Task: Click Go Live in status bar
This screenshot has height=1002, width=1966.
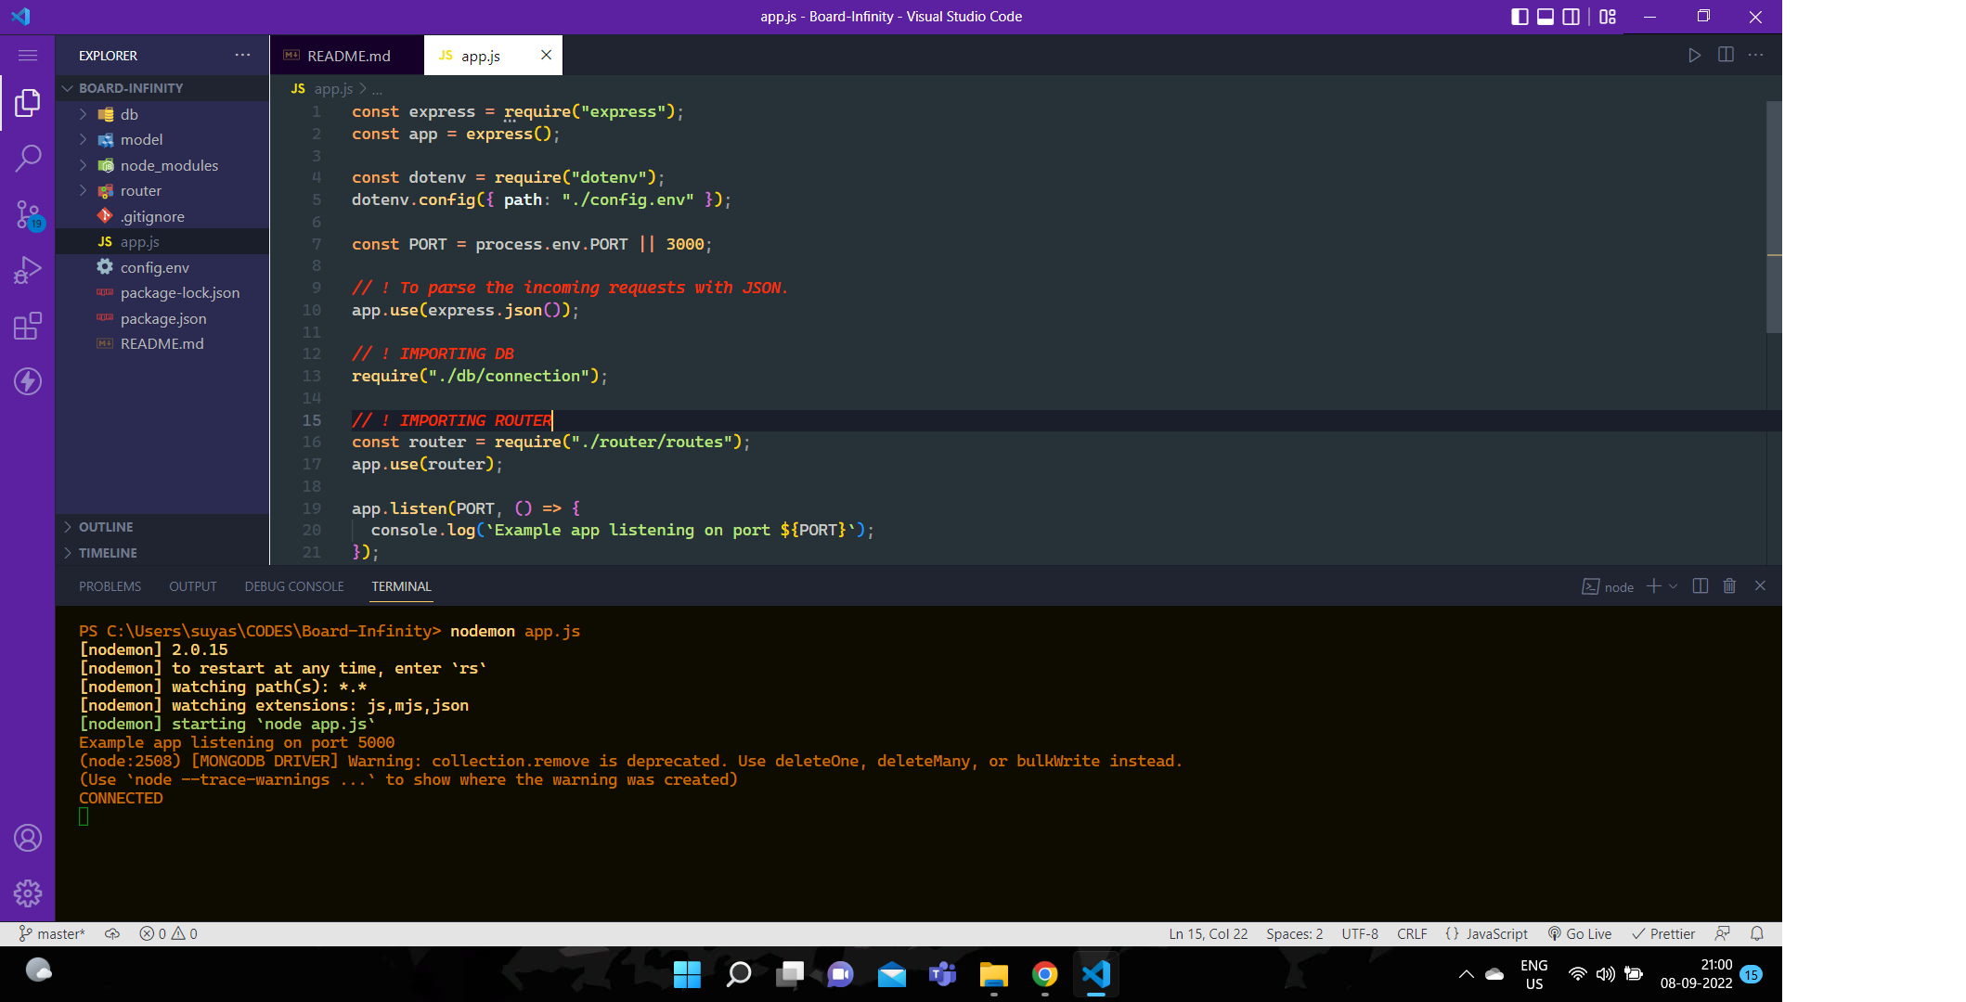Action: click(1580, 933)
